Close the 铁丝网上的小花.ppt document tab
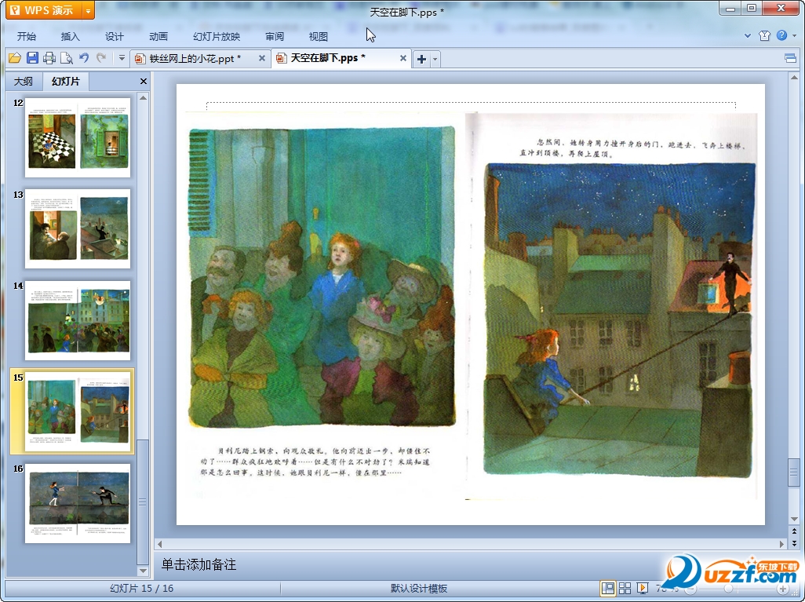This screenshot has height=602, width=805. click(262, 58)
